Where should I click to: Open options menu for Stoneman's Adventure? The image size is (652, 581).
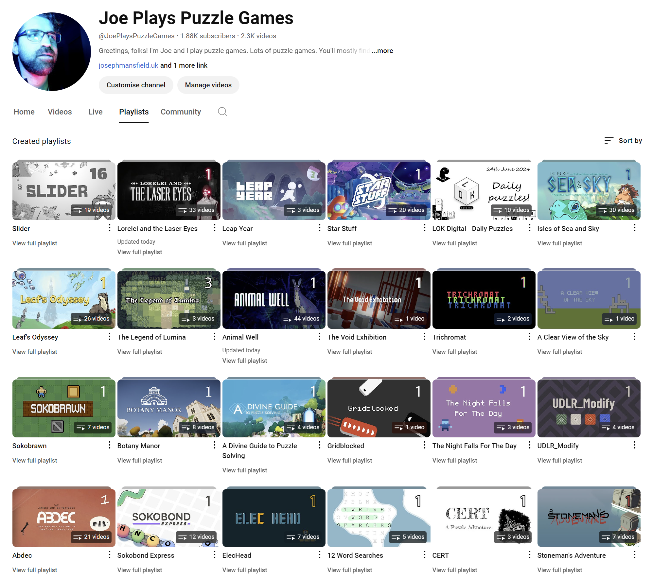[x=635, y=555]
